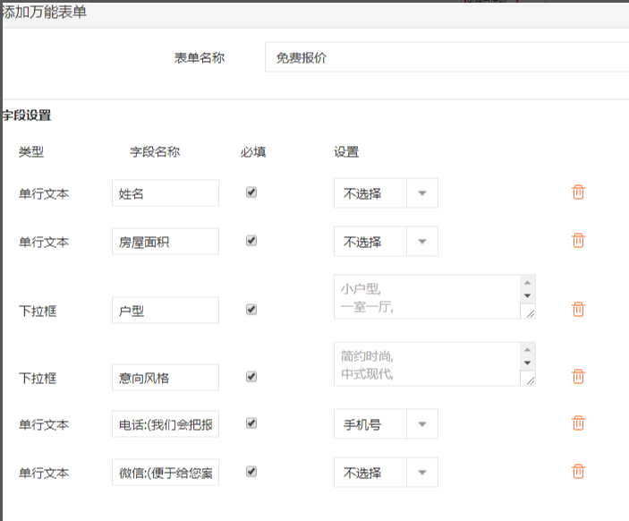Toggle required checkbox for 电话 field
The image size is (629, 521).
click(x=251, y=423)
